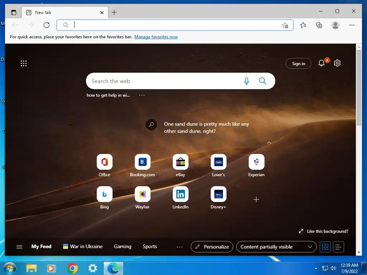The height and width of the screenshot is (275, 367).
Task: Focus the browser address bar
Action: click(175, 25)
